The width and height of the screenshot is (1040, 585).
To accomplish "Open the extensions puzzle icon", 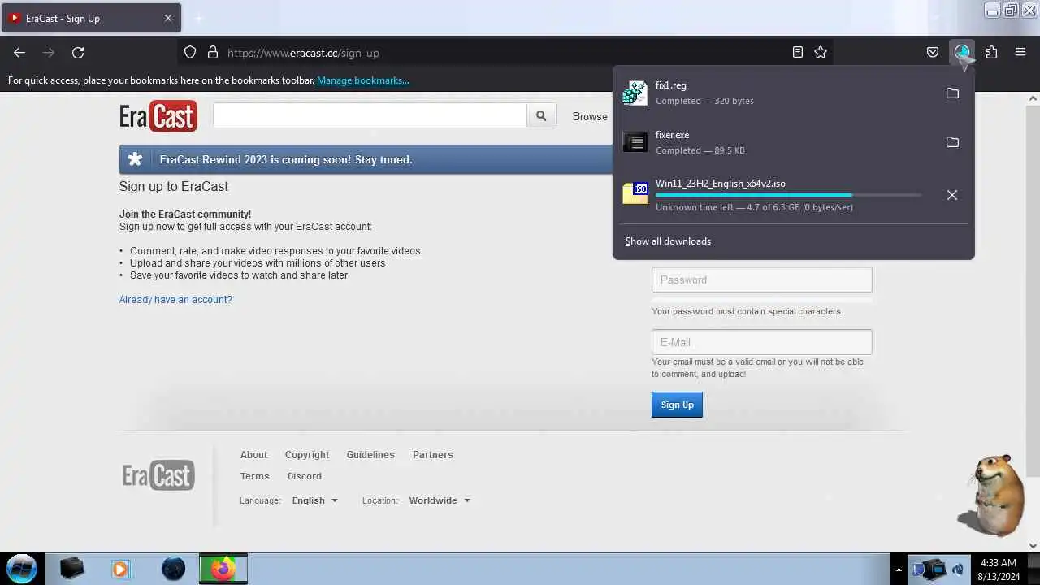I will tap(991, 53).
